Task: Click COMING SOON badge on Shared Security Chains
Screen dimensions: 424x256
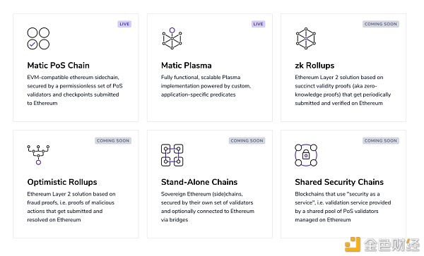Action: click(381, 140)
